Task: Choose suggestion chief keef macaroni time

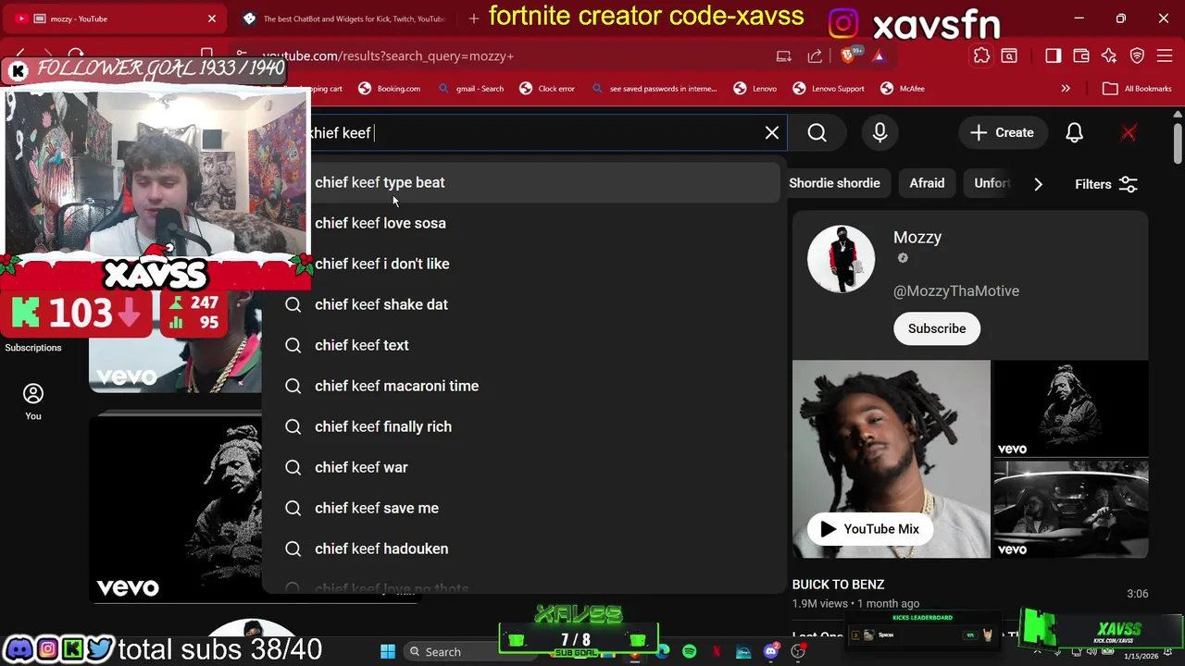Action: pos(523,386)
